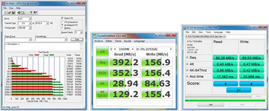Click the Start button in AS SSD
Image resolution: width=269 pixels, height=111 pixels.
(211, 105)
